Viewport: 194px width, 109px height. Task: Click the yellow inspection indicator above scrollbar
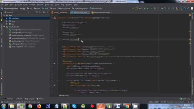(x=190, y=15)
